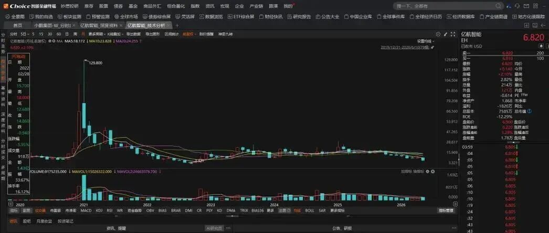
Task: Open 中国企业库 shortcut
Action: pos(358,16)
